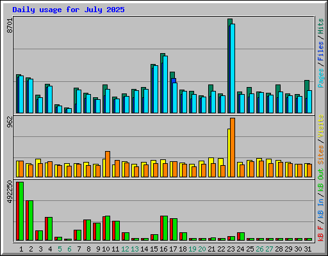Click the green kB bar for day 8
The image size is (328, 256).
[x=88, y=230]
